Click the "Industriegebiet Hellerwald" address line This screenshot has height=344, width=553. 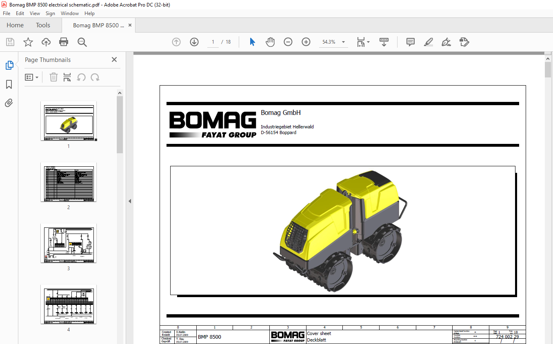(287, 127)
